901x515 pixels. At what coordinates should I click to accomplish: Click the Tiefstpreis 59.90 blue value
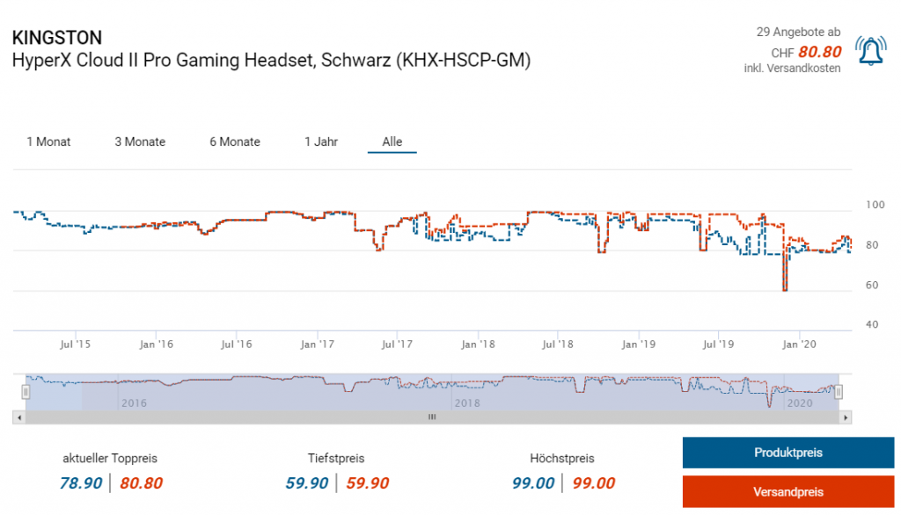coord(307,483)
